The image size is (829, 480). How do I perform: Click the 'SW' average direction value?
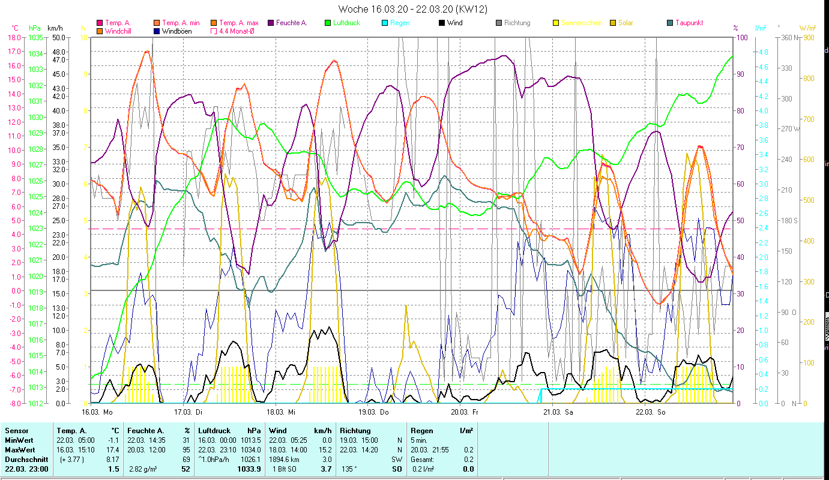click(397, 460)
